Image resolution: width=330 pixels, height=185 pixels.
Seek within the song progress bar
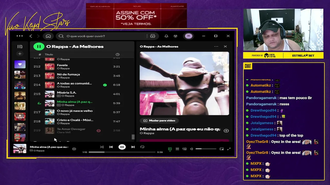pyautogui.click(x=122, y=152)
